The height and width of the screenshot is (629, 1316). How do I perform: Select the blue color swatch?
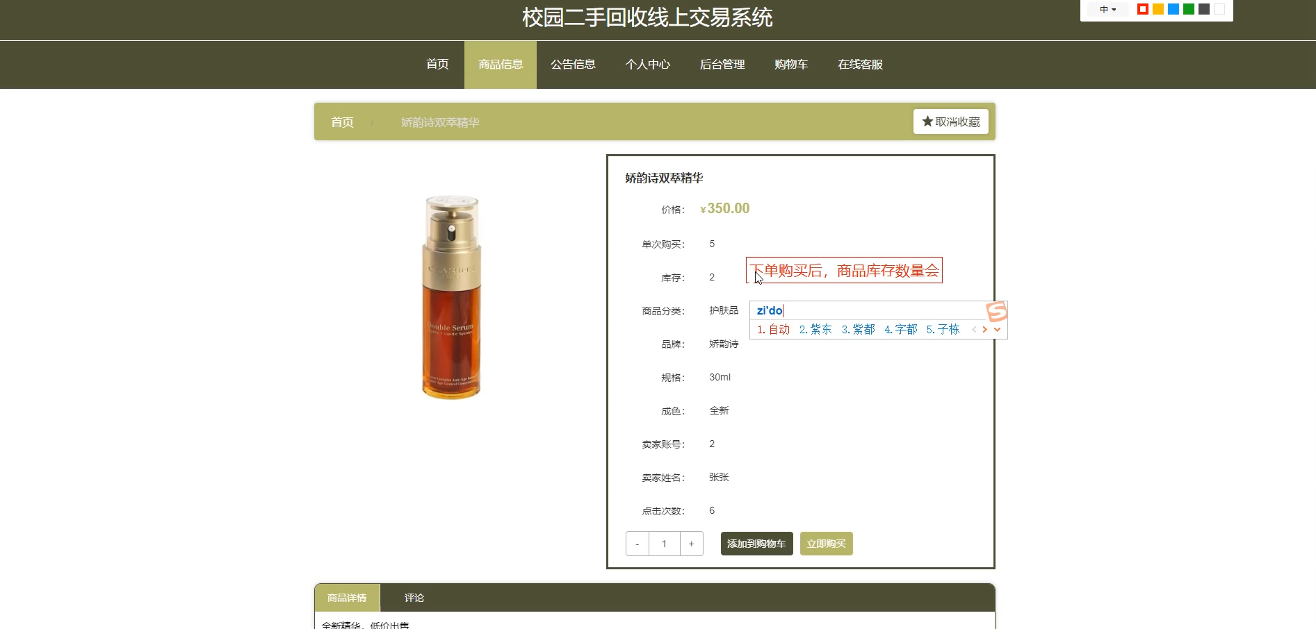pyautogui.click(x=1173, y=9)
